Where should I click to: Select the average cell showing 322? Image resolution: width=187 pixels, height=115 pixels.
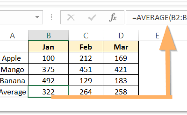click(48, 91)
